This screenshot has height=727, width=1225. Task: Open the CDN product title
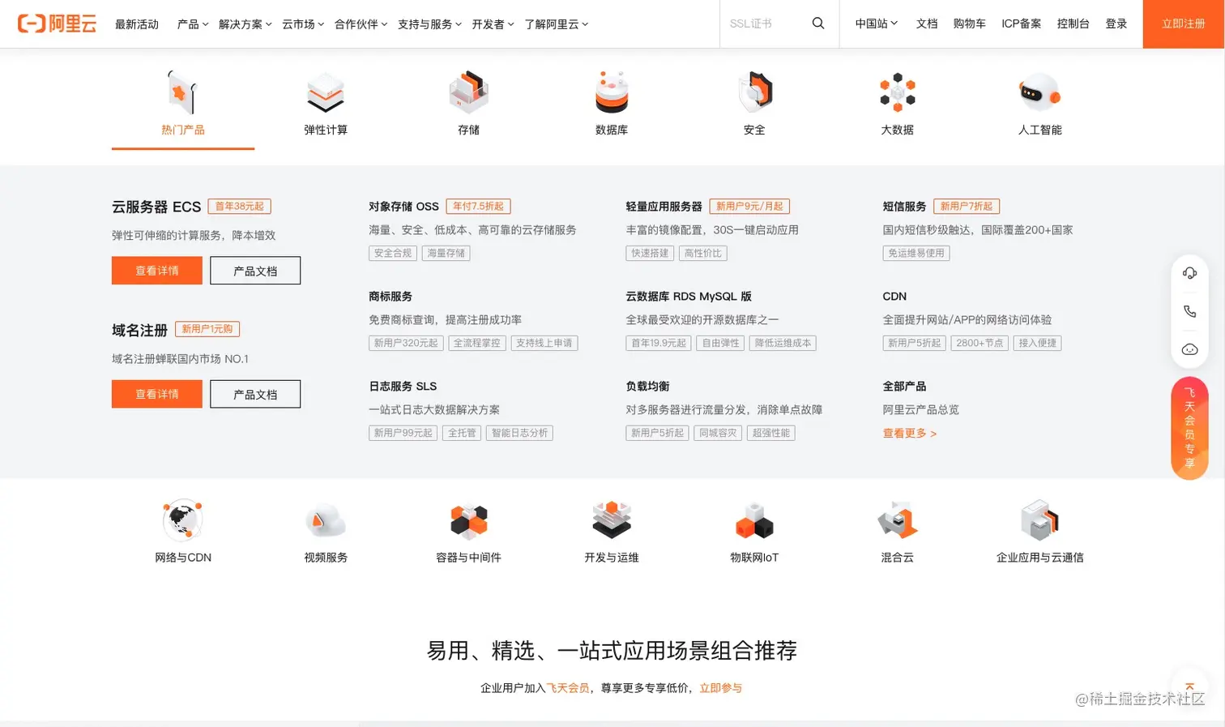click(x=894, y=297)
